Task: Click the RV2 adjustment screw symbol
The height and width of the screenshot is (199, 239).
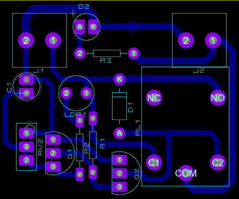Action: (30, 130)
